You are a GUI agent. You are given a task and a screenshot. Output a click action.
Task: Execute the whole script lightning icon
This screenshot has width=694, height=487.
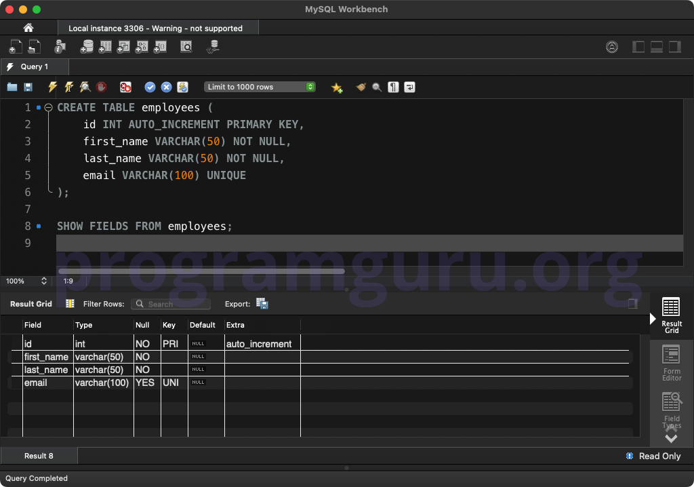(x=53, y=87)
